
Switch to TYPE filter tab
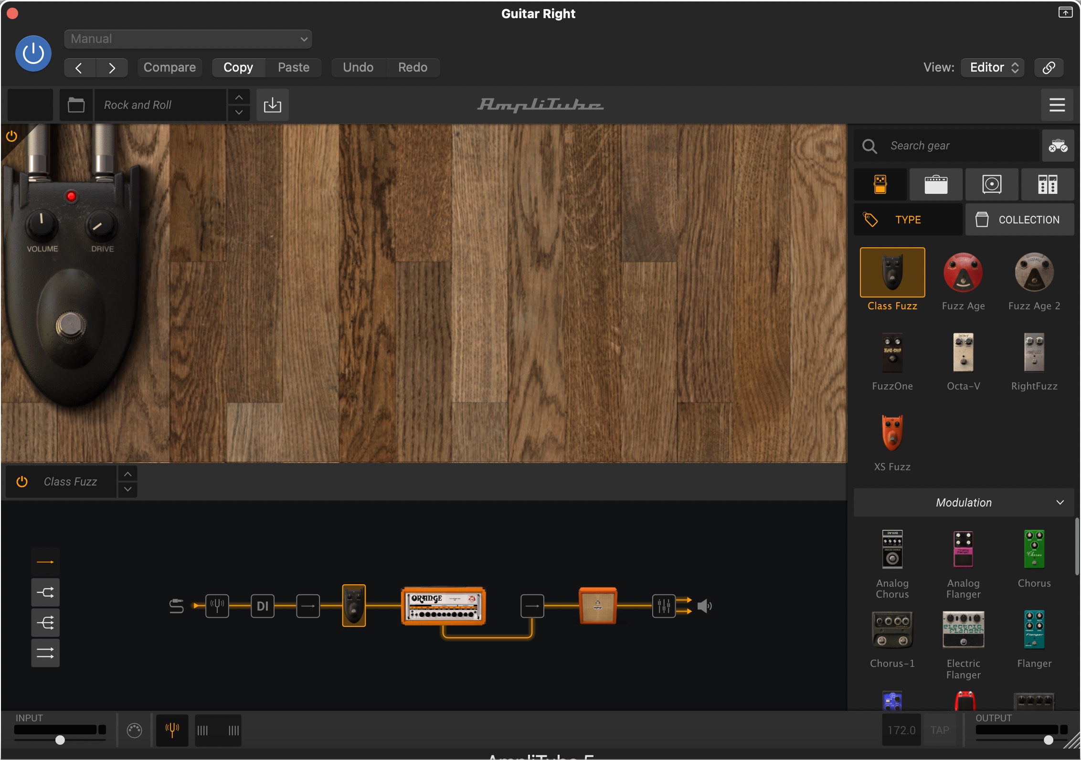pos(908,220)
